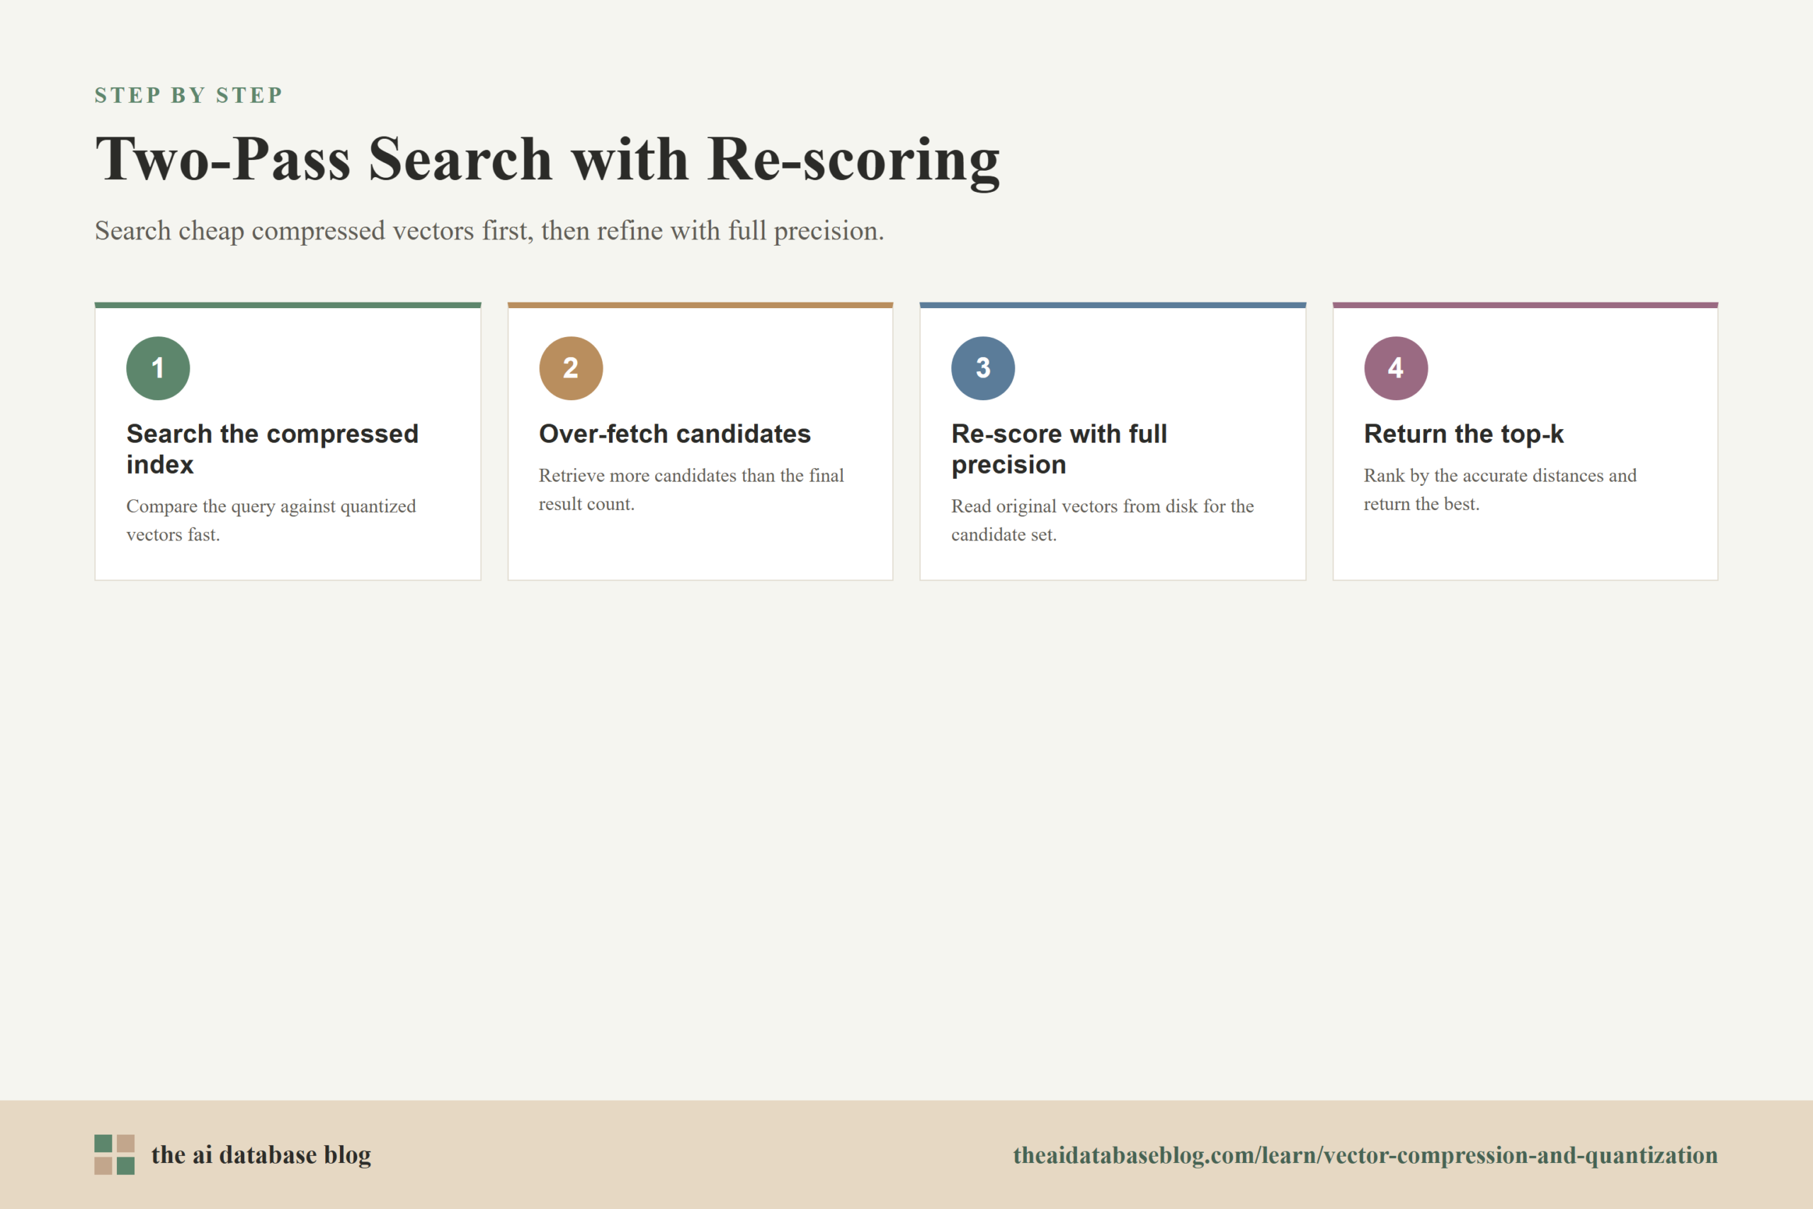Image resolution: width=1813 pixels, height=1209 pixels.
Task: Select the 'Search the compressed index' heading
Action: click(272, 449)
